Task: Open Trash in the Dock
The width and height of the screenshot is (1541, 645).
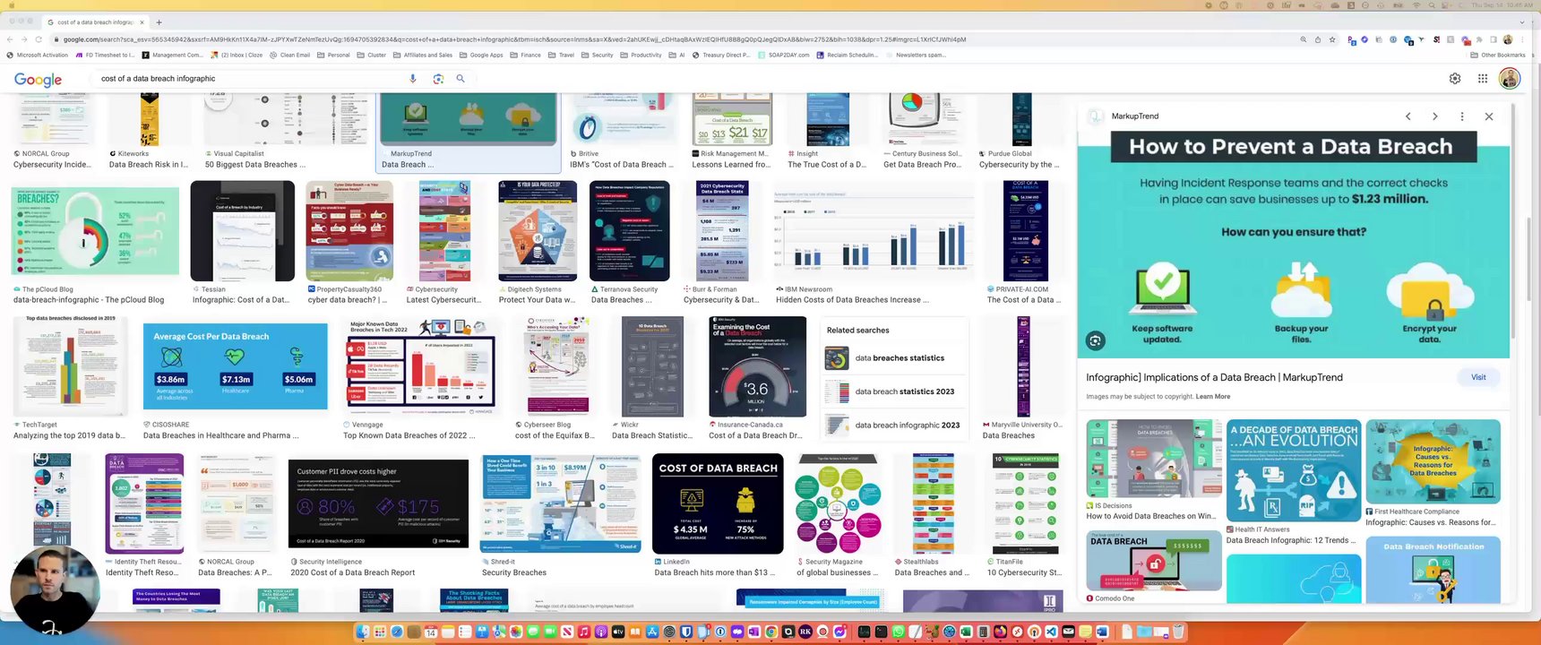Action: point(1178,632)
